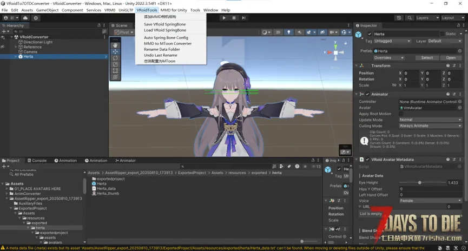The image size is (468, 251).
Task: Open the Voice Female dropdown
Action: click(x=430, y=201)
